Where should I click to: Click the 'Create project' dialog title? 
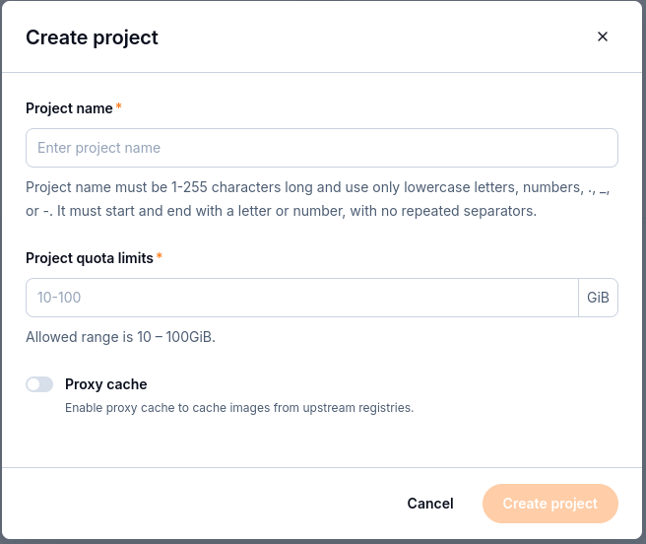[x=92, y=37]
